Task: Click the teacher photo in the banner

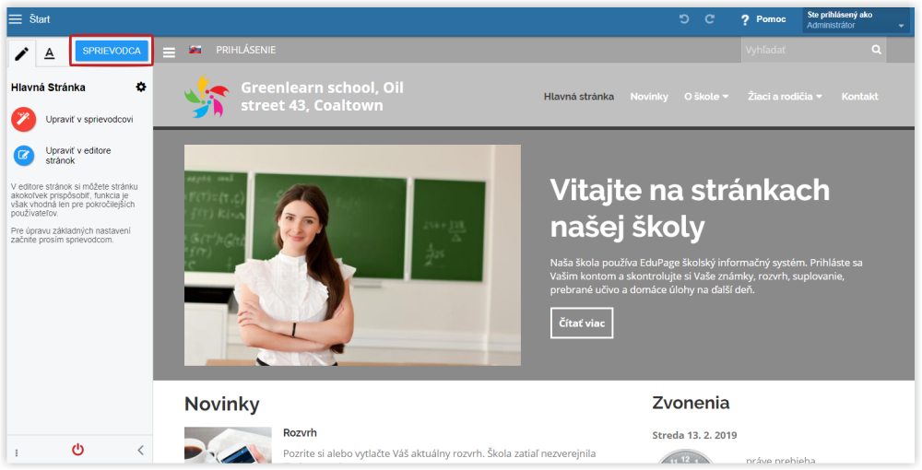Action: tap(352, 255)
